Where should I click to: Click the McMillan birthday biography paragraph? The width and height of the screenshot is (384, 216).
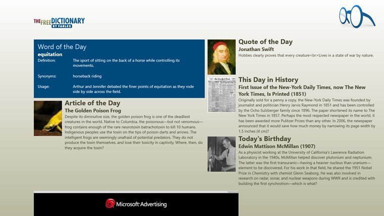307,168
